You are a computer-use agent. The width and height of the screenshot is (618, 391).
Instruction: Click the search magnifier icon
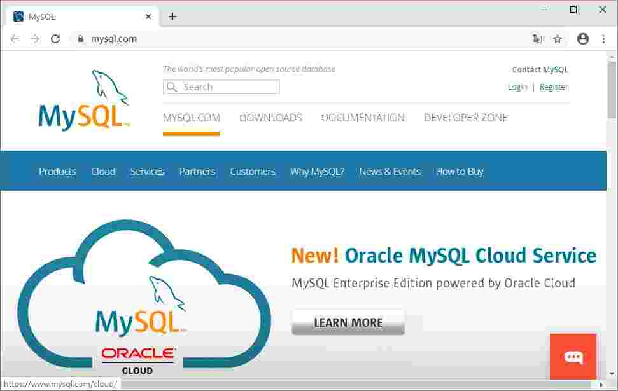[x=172, y=87]
